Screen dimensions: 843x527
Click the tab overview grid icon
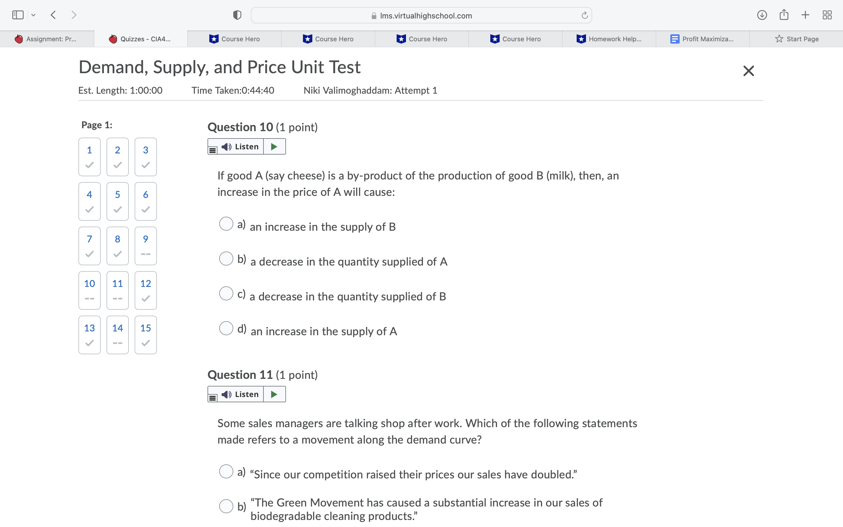[x=827, y=15]
